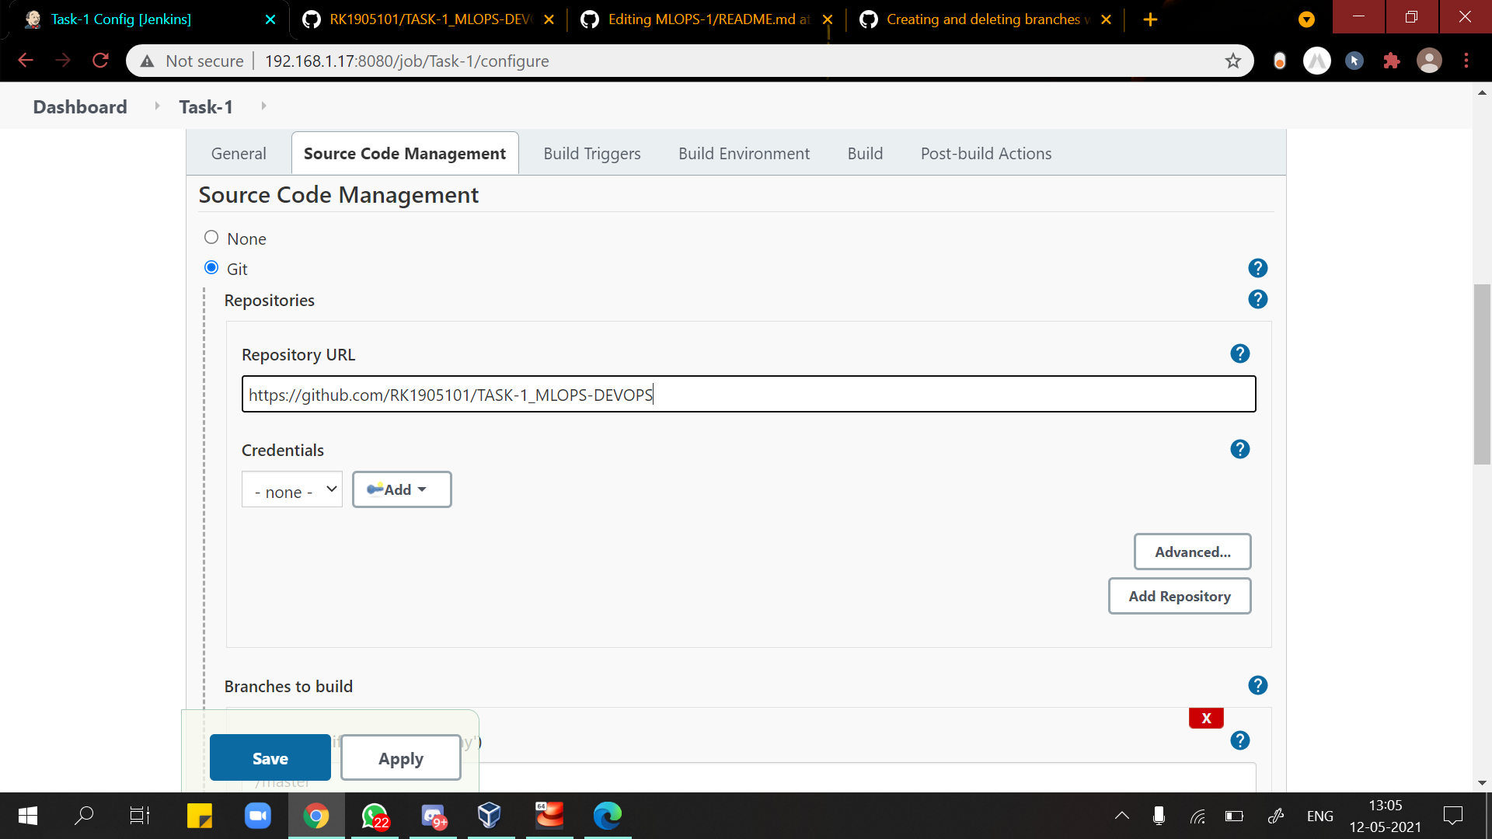Screen dimensions: 1492x839
Task: Switch to the Build Triggers tab
Action: pyautogui.click(x=592, y=154)
